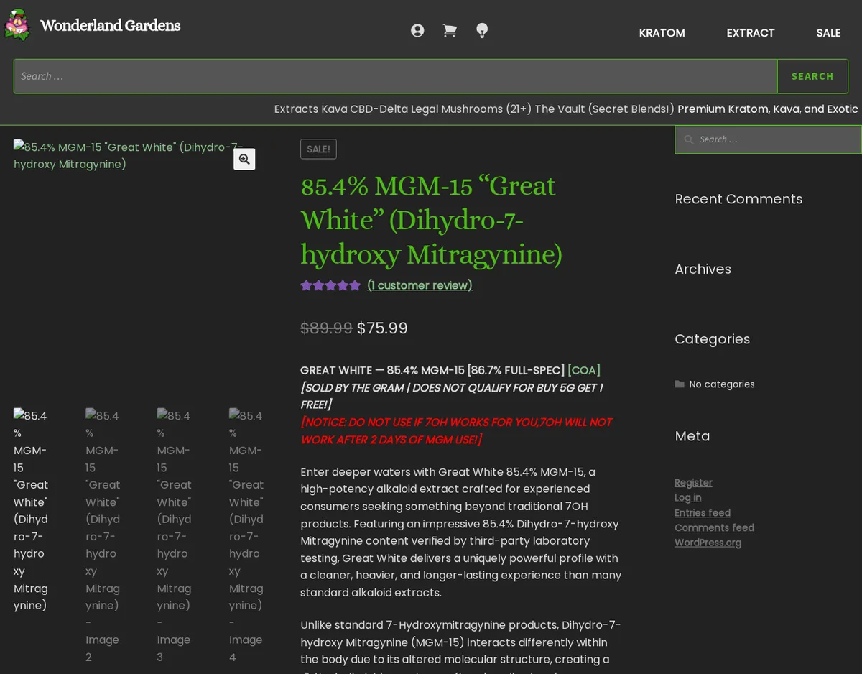Open the WordPress.org link

pyautogui.click(x=708, y=543)
